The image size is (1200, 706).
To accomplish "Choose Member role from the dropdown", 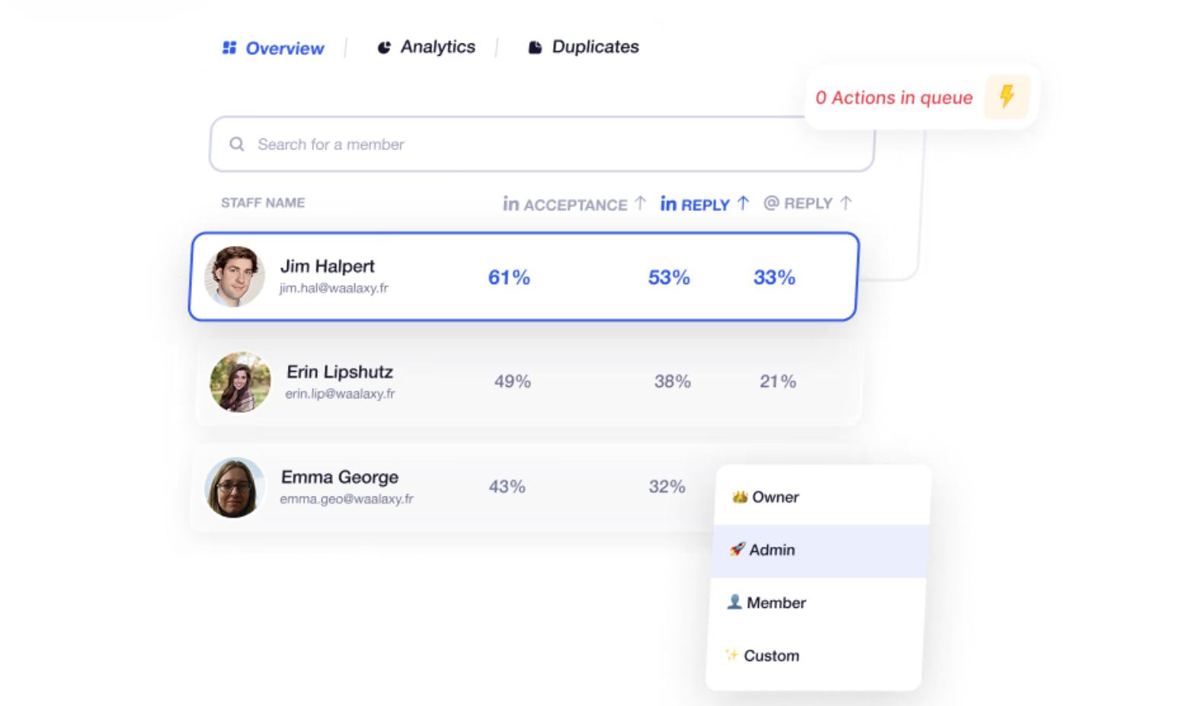I will tap(817, 603).
